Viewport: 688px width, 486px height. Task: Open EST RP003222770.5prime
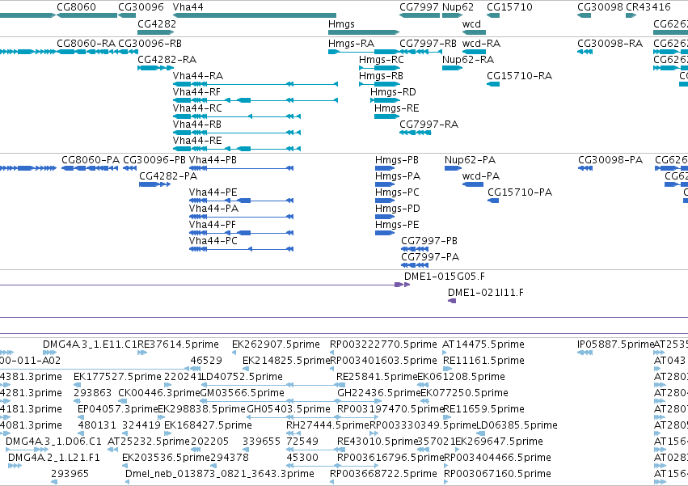[x=383, y=344]
